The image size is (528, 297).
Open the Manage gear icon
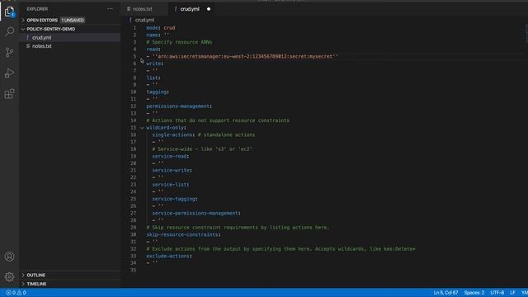9,277
